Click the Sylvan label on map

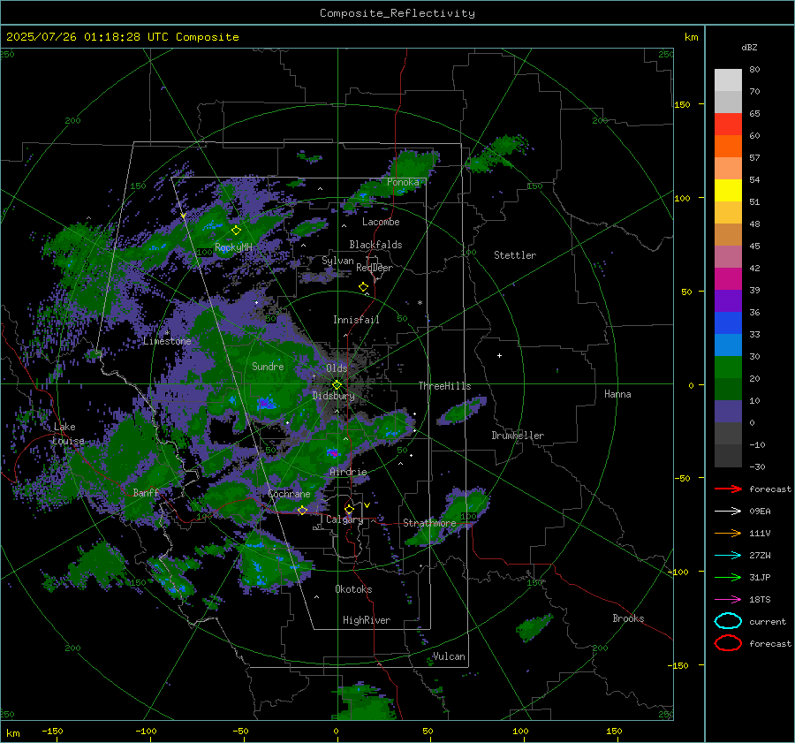337,261
